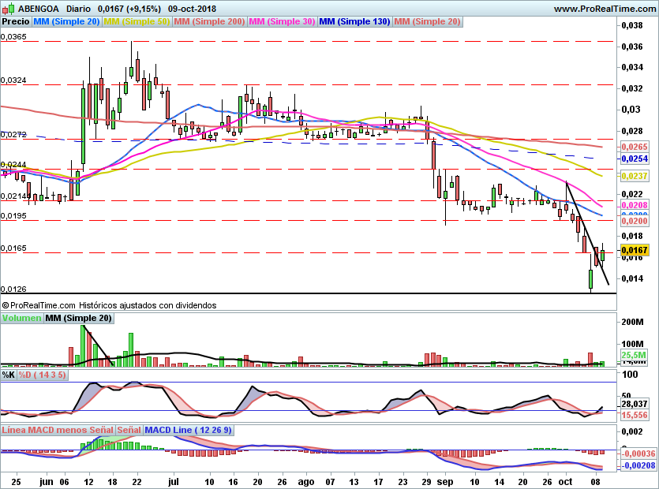The width and height of the screenshot is (659, 489).
Task: Click the Señal label in MACD panel
Action: 129,430
